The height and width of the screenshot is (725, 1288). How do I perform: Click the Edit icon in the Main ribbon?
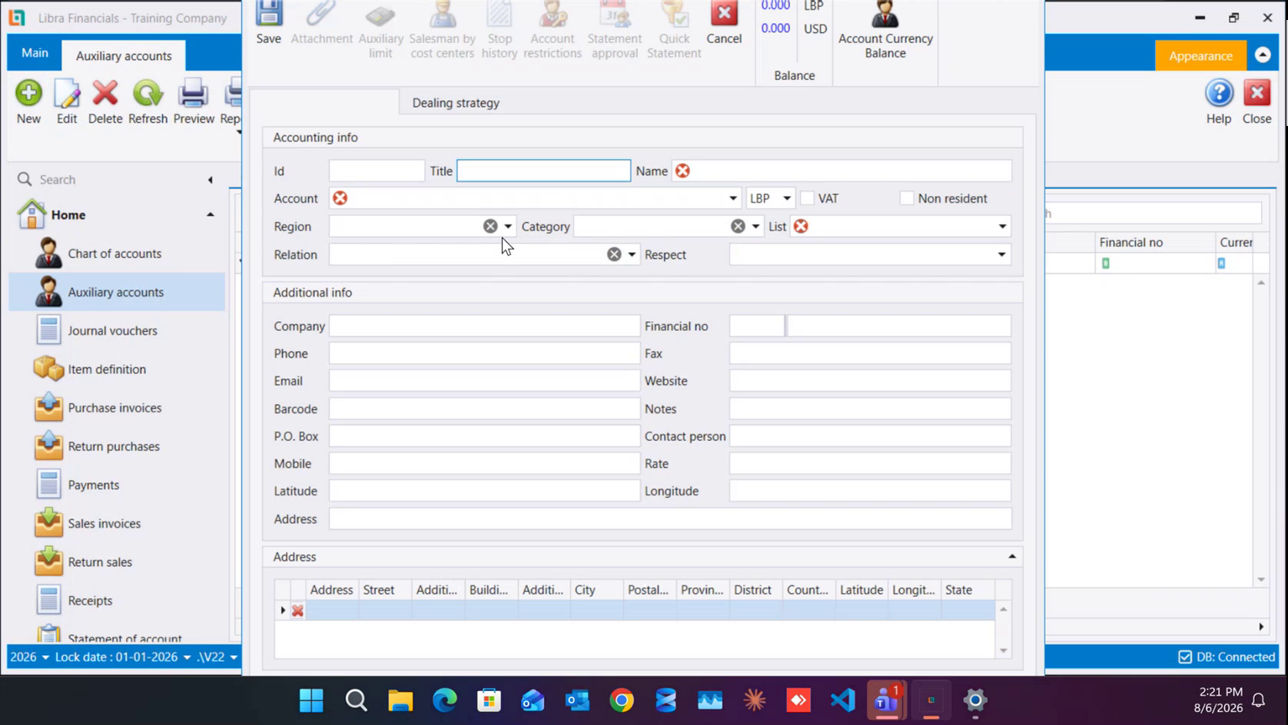(x=67, y=94)
